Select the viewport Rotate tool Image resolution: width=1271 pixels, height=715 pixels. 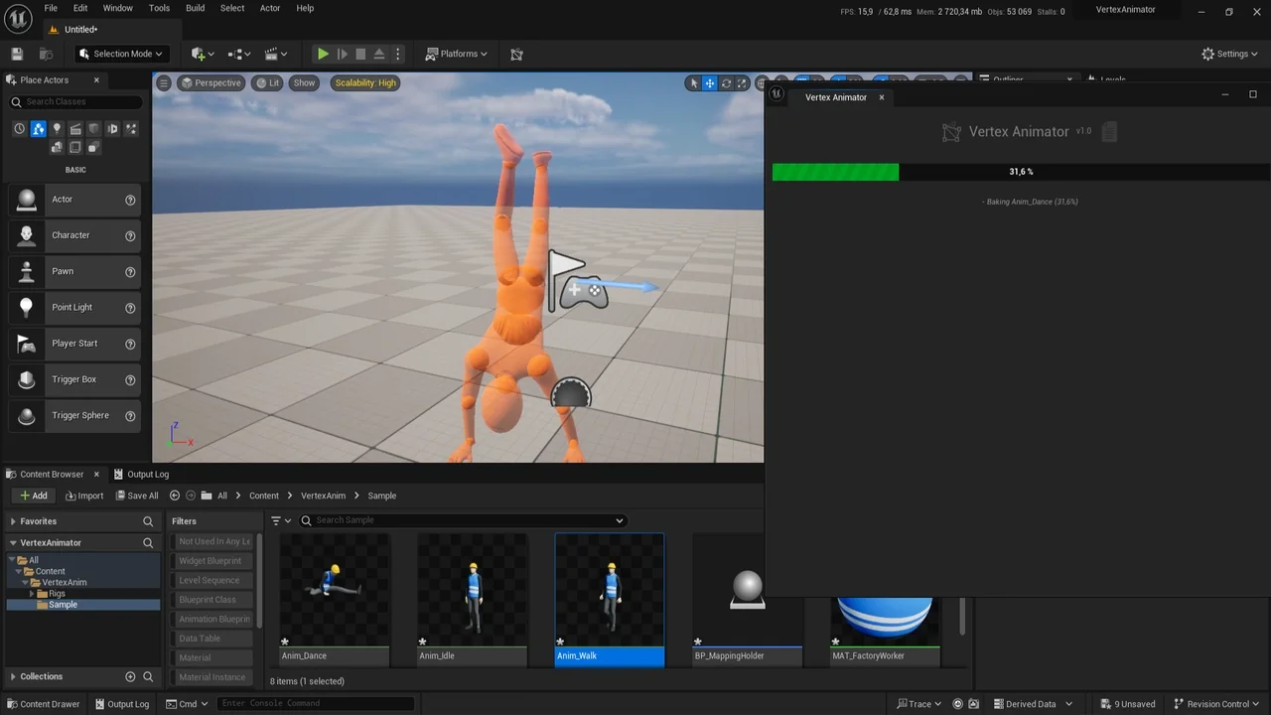click(726, 83)
